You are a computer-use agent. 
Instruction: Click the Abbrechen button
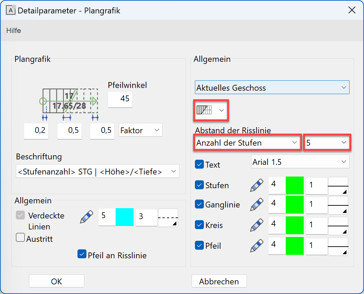pyautogui.click(x=219, y=281)
